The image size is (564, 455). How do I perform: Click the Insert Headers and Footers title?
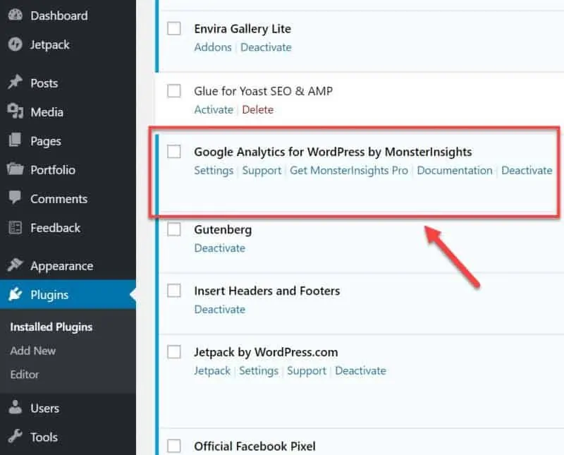coord(267,291)
